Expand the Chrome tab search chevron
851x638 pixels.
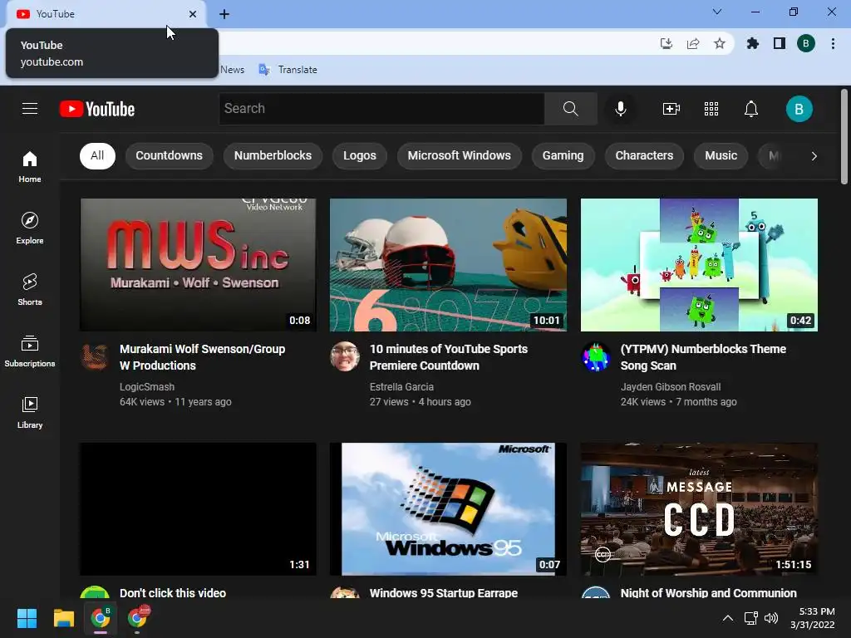(x=717, y=12)
